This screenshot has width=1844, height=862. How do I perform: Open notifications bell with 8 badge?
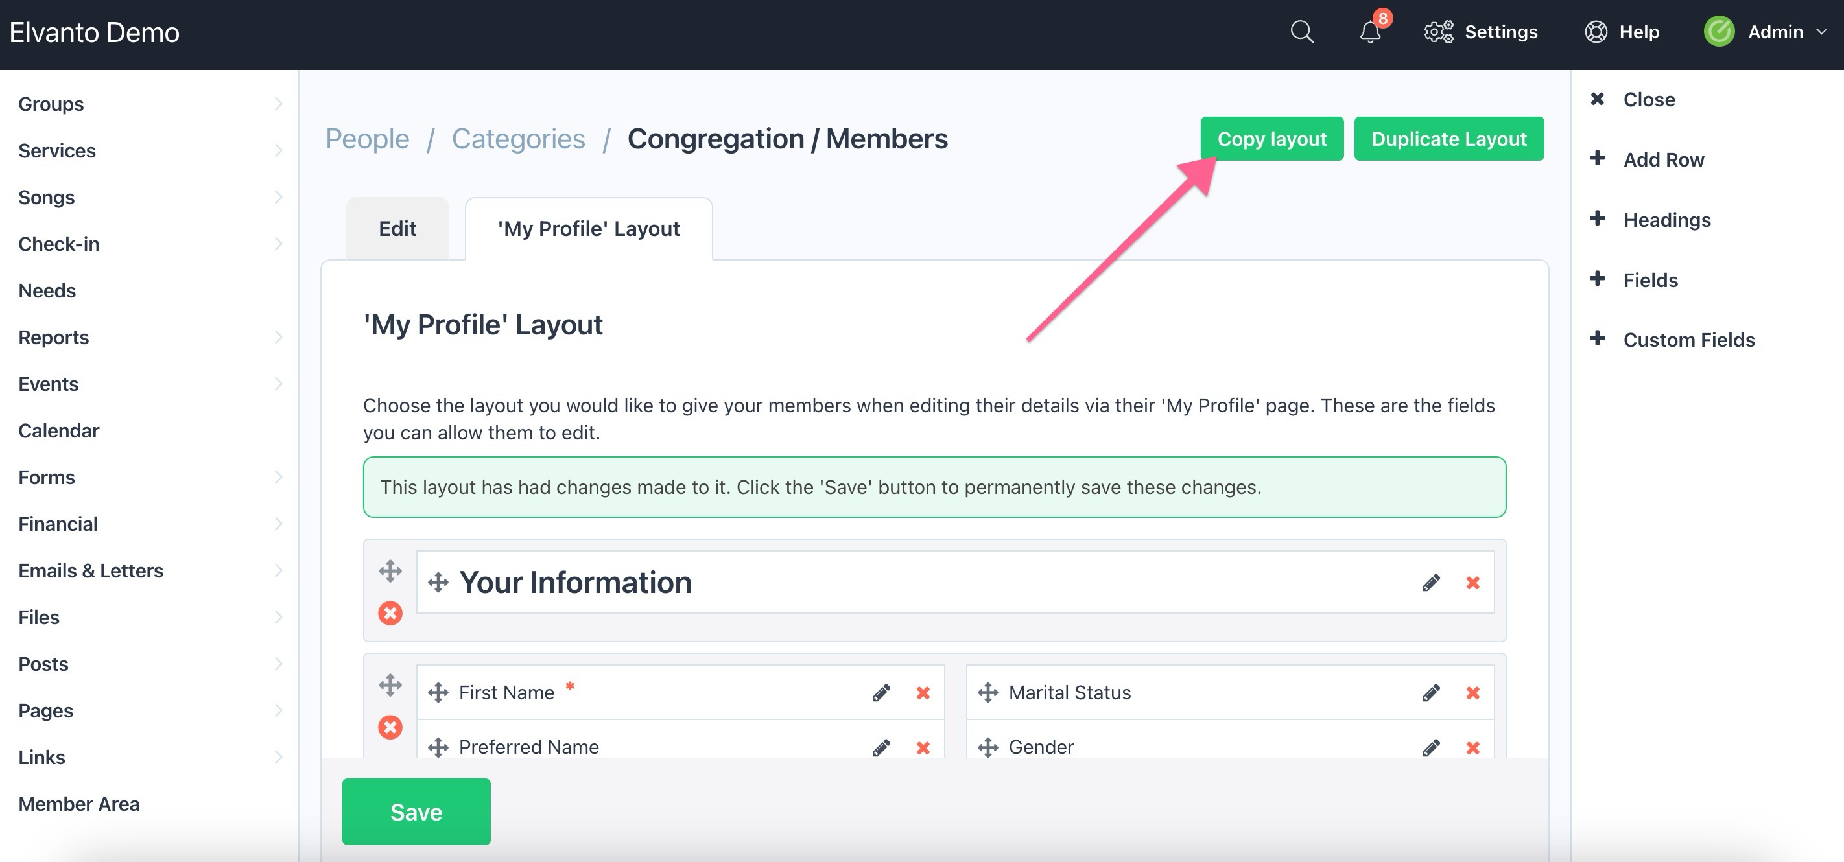point(1371,32)
